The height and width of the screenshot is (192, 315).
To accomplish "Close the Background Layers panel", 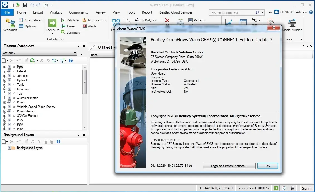I will [x=84, y=135].
